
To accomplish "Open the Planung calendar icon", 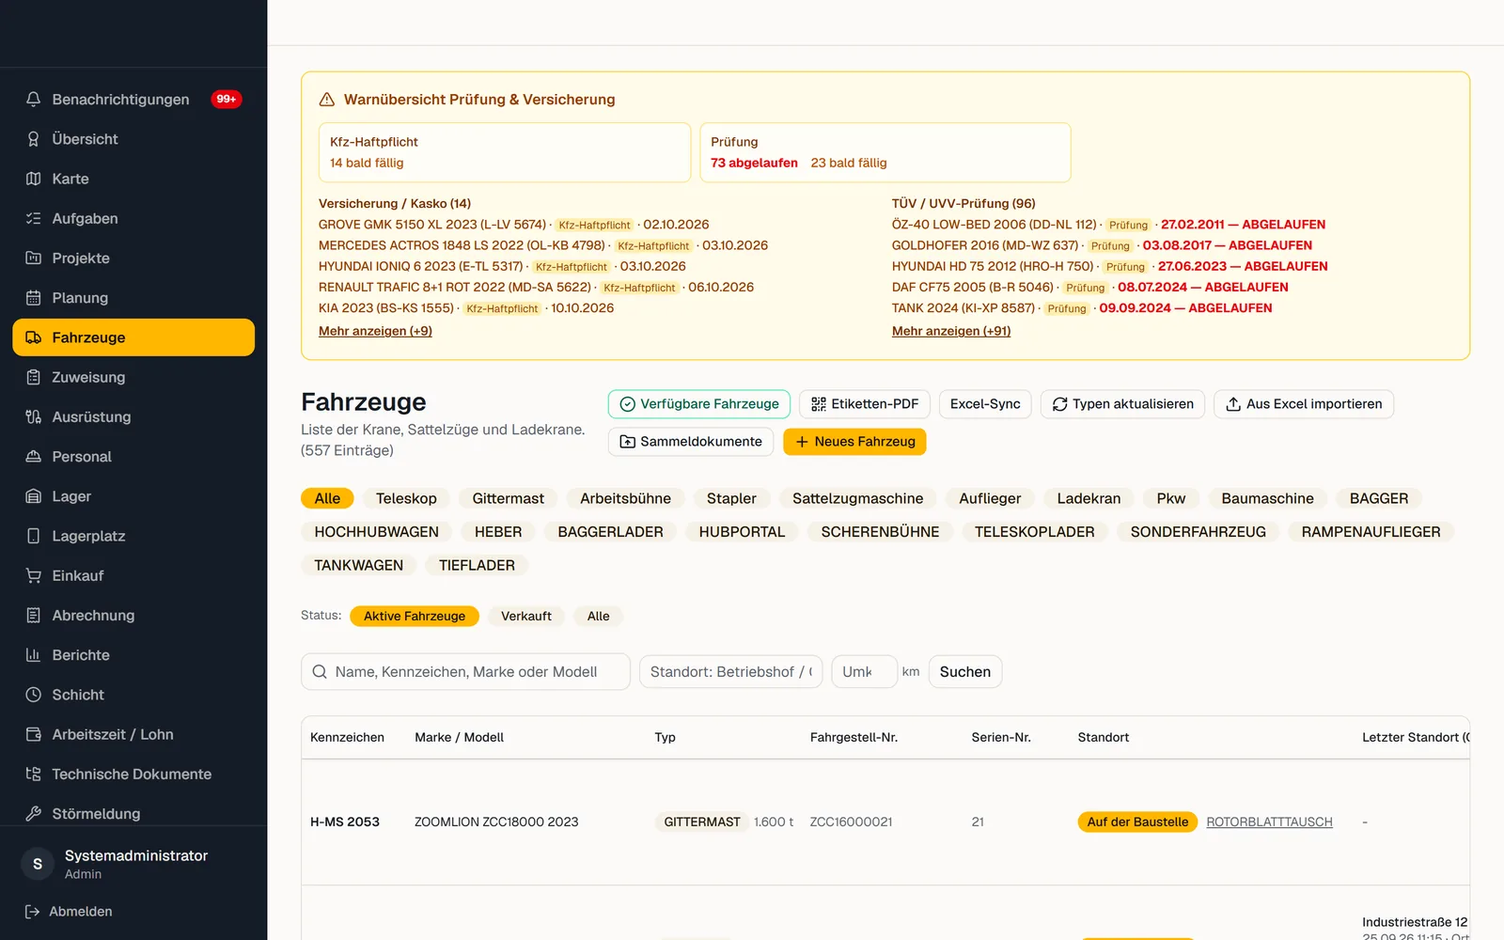I will [34, 298].
